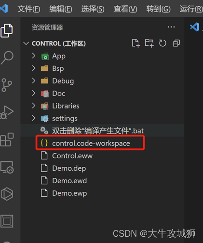The width and height of the screenshot is (203, 243).
Task: Expand the Bsp folder chevron
Action: pos(34,68)
